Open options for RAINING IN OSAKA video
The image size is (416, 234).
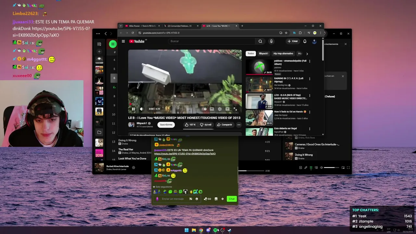pos(309,79)
